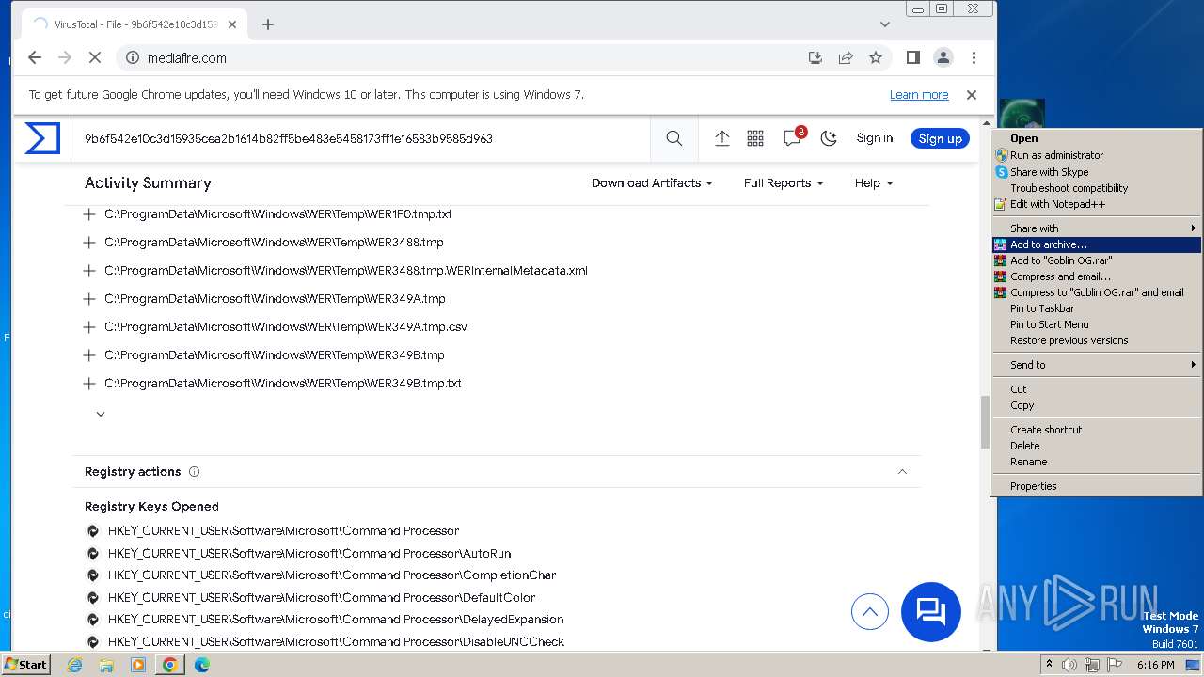Open Help dropdown
Screen dimensions: 1204x677
coord(874,183)
